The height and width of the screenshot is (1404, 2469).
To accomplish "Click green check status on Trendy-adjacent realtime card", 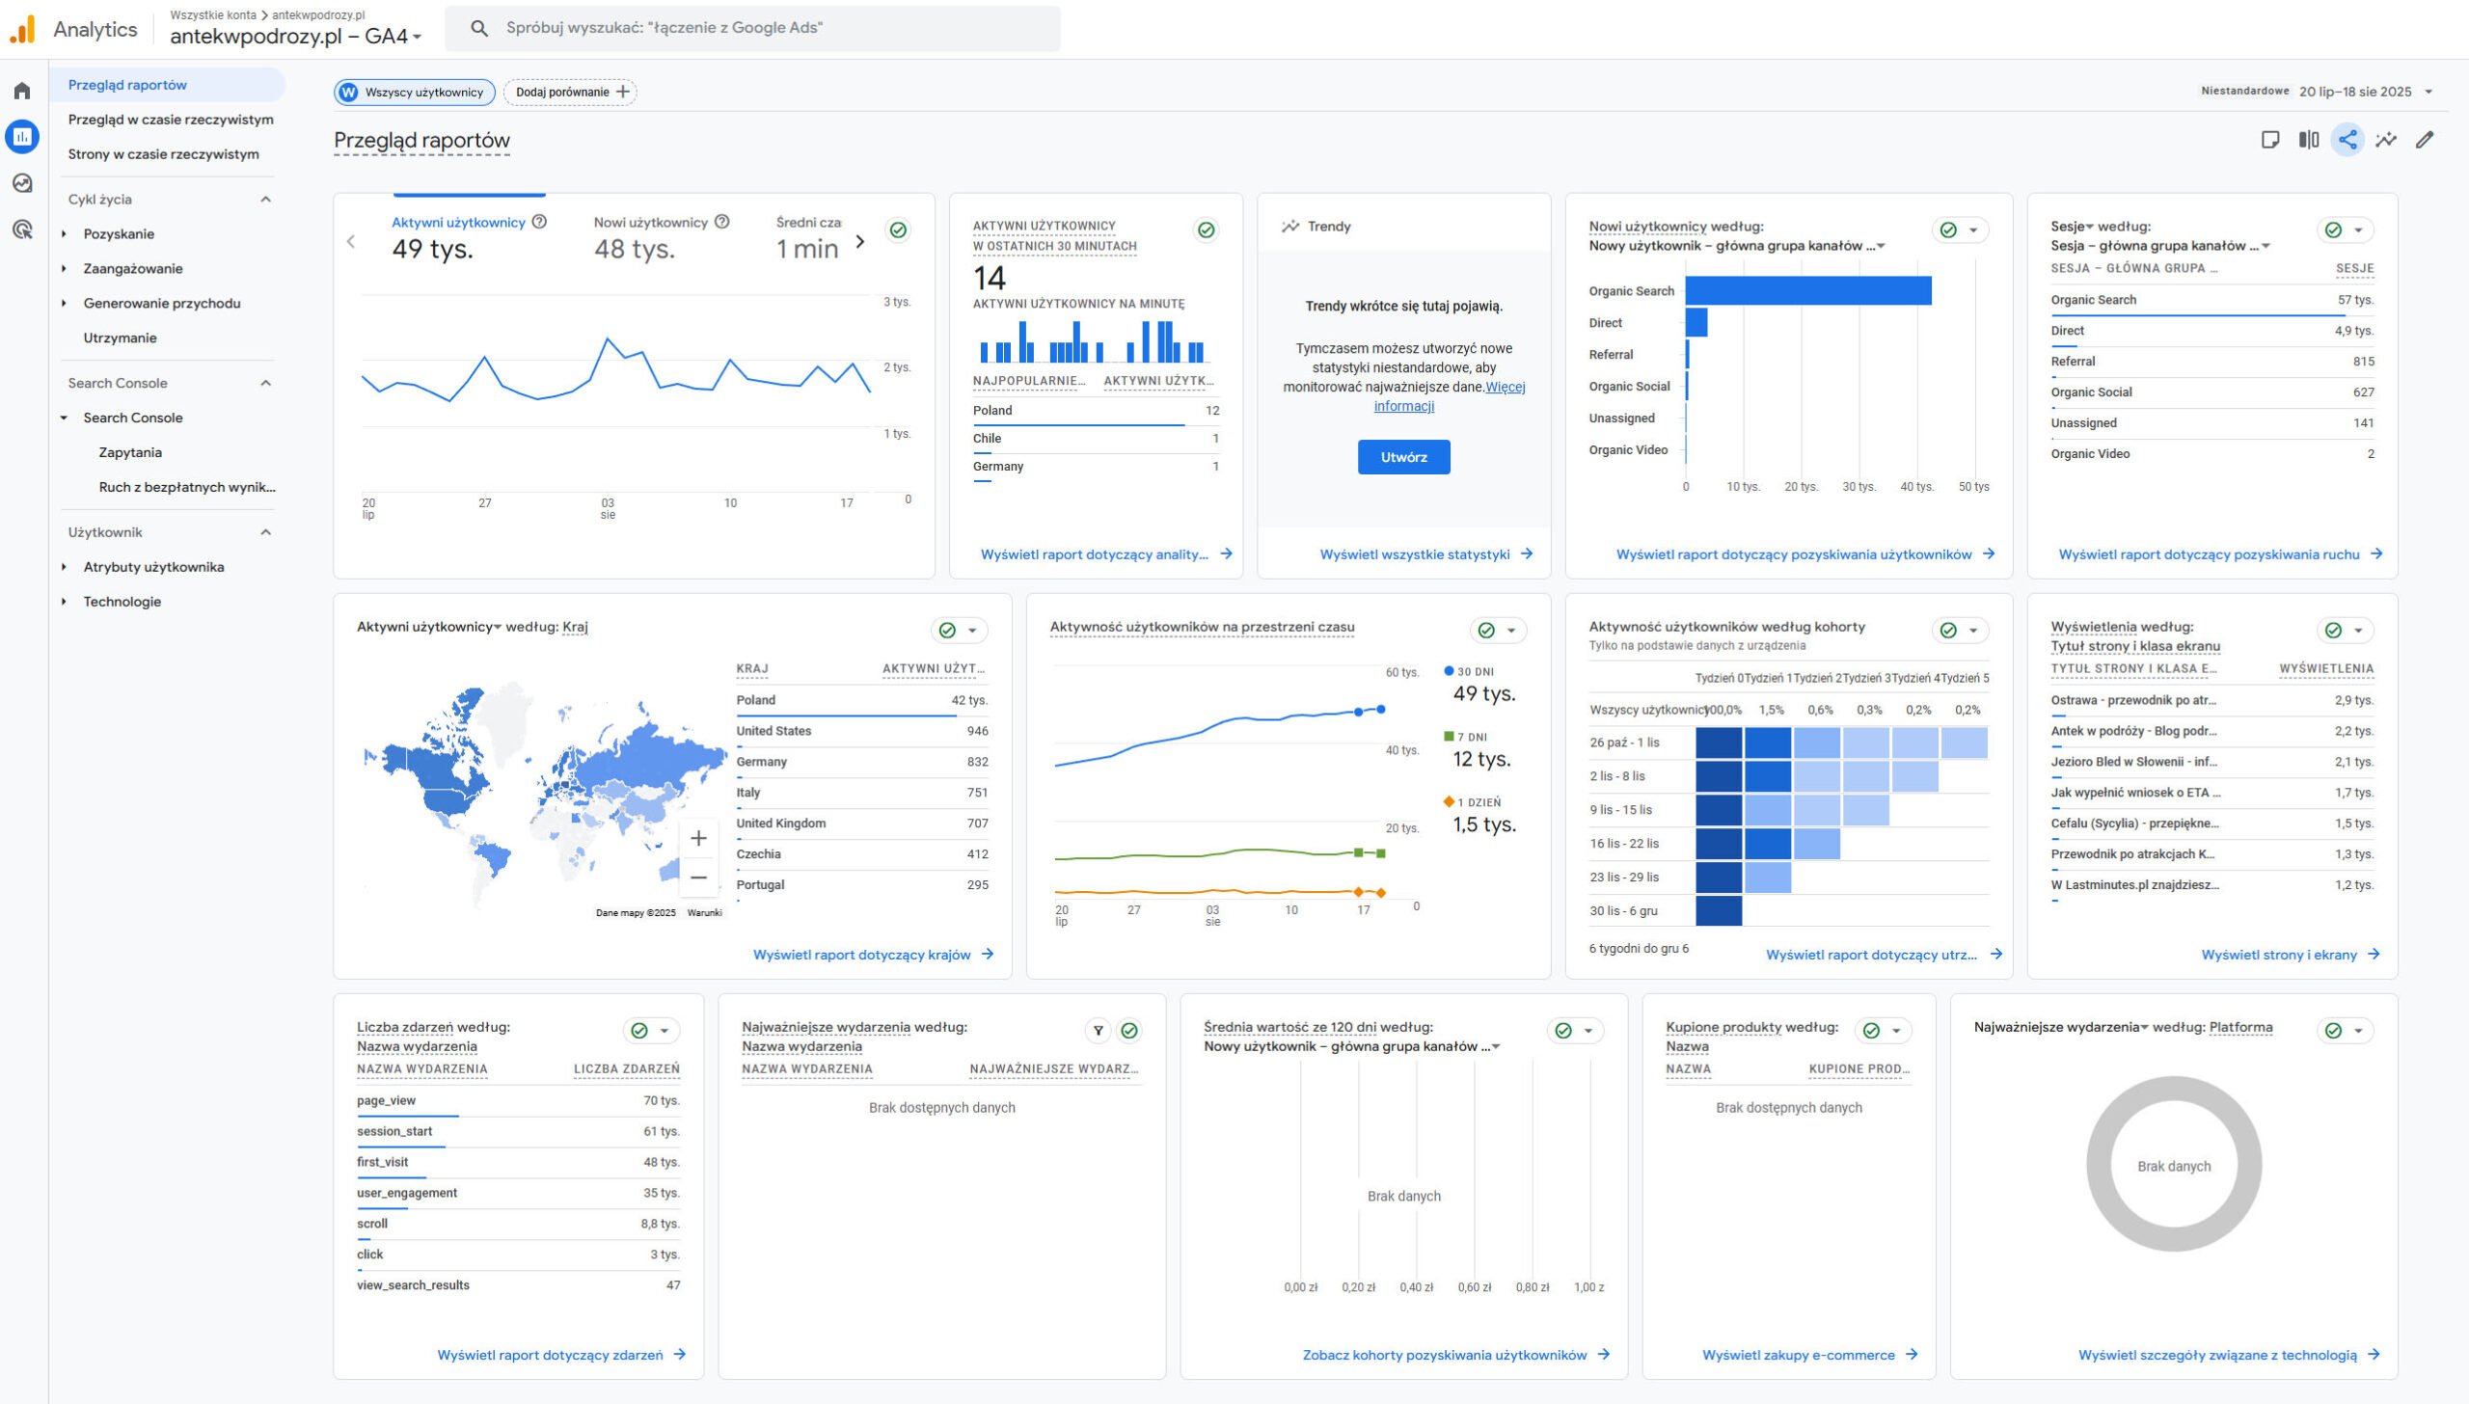I will 1206,229.
